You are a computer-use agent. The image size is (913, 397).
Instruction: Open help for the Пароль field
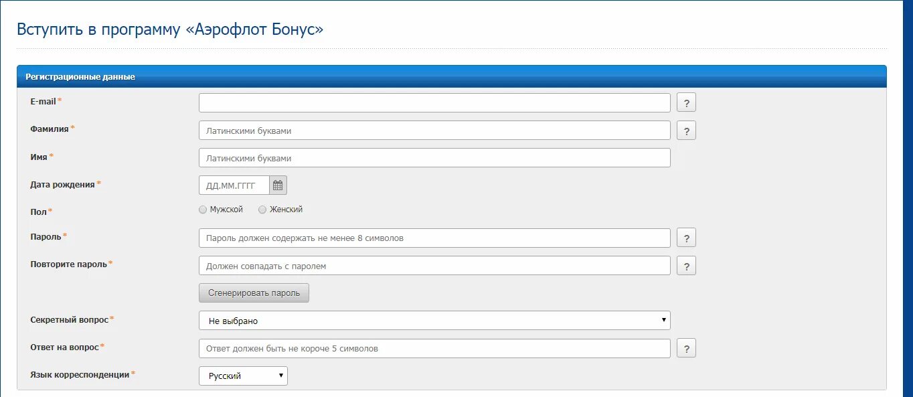[686, 238]
